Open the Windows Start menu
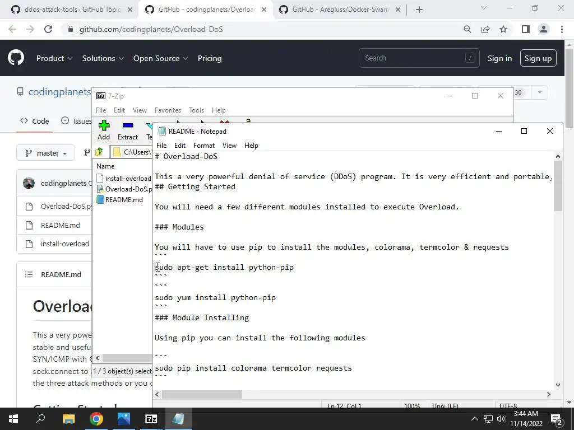The height and width of the screenshot is (430, 574). (13, 419)
